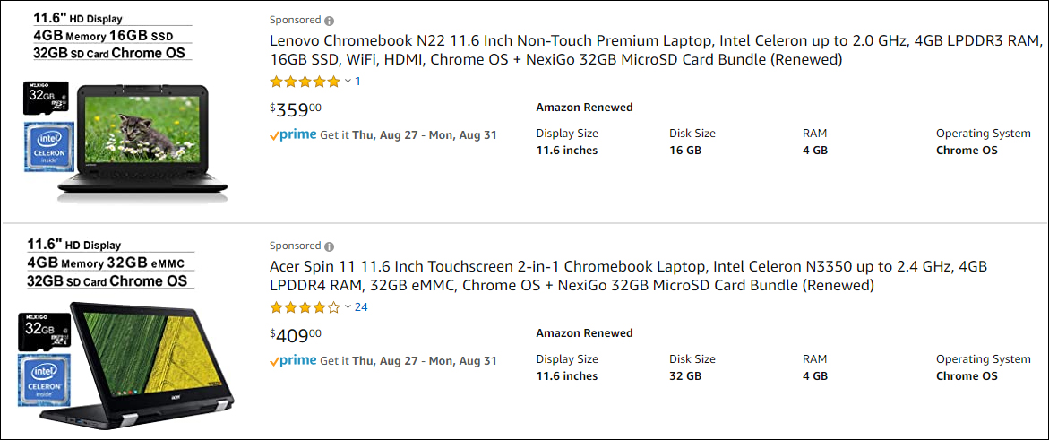Click the $409.00 price on Acer listing

pyautogui.click(x=296, y=336)
